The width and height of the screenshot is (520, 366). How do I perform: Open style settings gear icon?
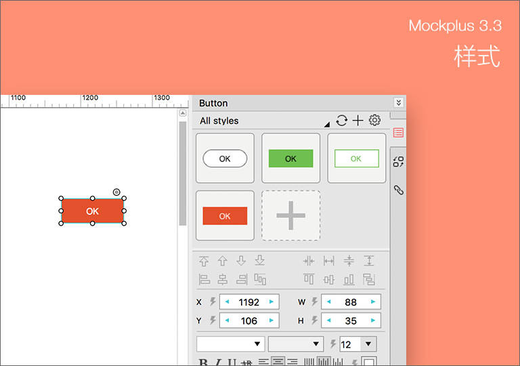pos(374,121)
